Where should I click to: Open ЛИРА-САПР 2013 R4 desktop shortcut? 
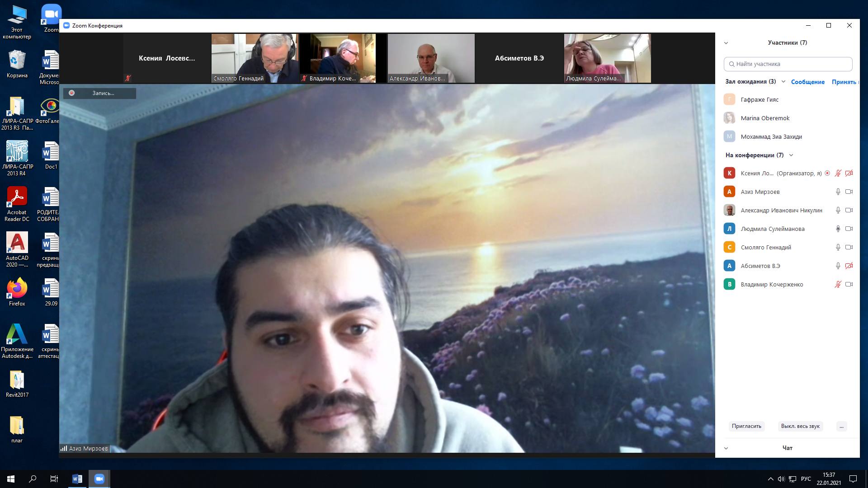17,158
